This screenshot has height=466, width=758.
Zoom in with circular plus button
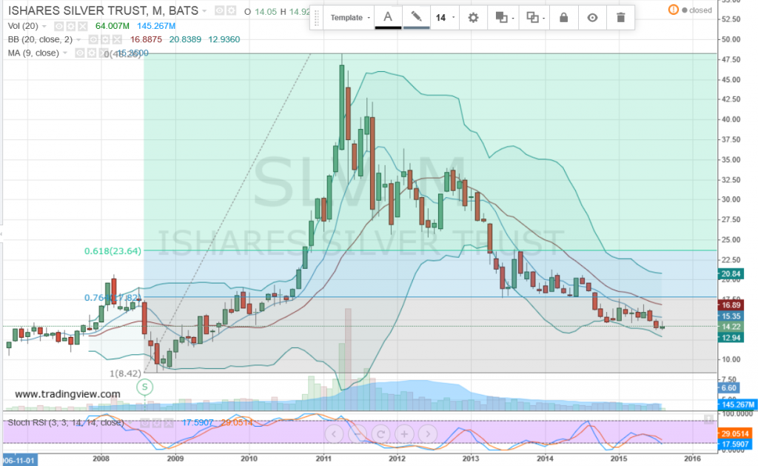[404, 434]
